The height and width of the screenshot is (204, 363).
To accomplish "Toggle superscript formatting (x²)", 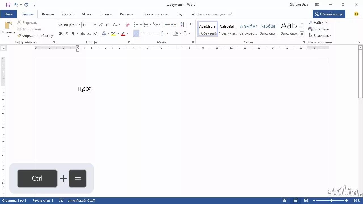I will click(x=95, y=33).
